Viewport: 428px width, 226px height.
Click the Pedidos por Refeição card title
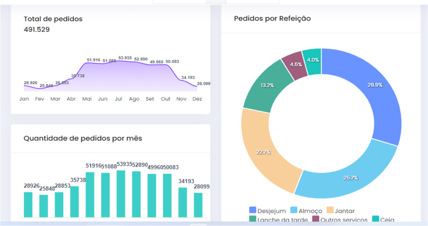point(272,18)
